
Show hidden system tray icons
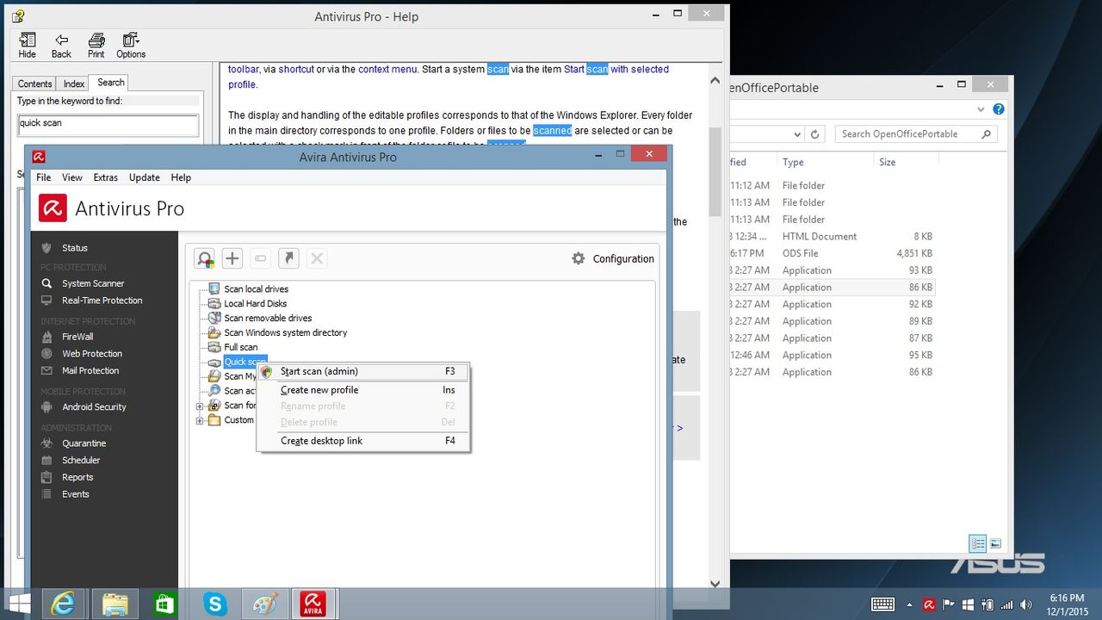pos(910,604)
